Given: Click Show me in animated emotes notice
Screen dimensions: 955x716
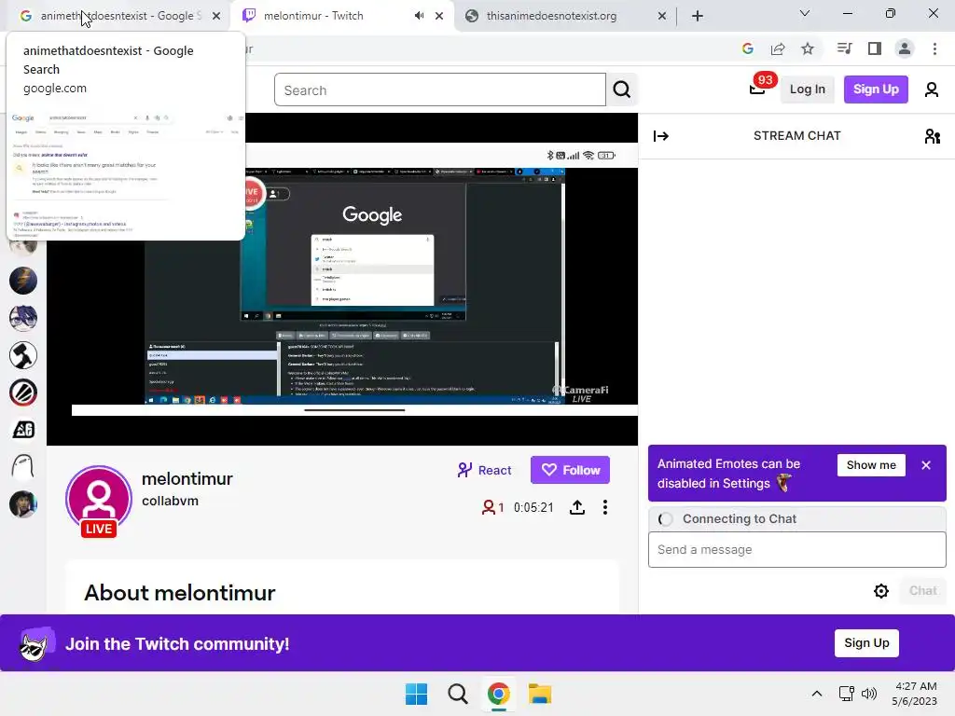Looking at the screenshot, I should [x=871, y=465].
